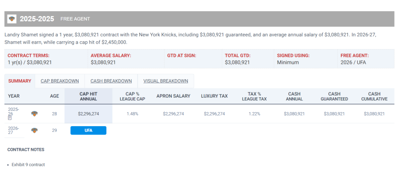Viewport: 397px width, 176px height.
Task: Switch to the Cap Breakdown tab
Action: pos(60,81)
